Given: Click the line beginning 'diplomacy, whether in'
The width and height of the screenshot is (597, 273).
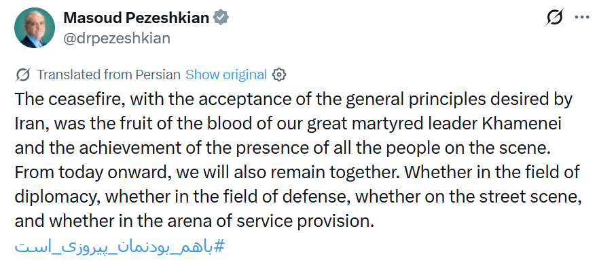Looking at the screenshot, I should (292, 196).
